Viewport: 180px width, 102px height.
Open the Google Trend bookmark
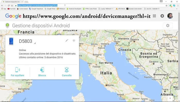pyautogui.click(x=50, y=9)
